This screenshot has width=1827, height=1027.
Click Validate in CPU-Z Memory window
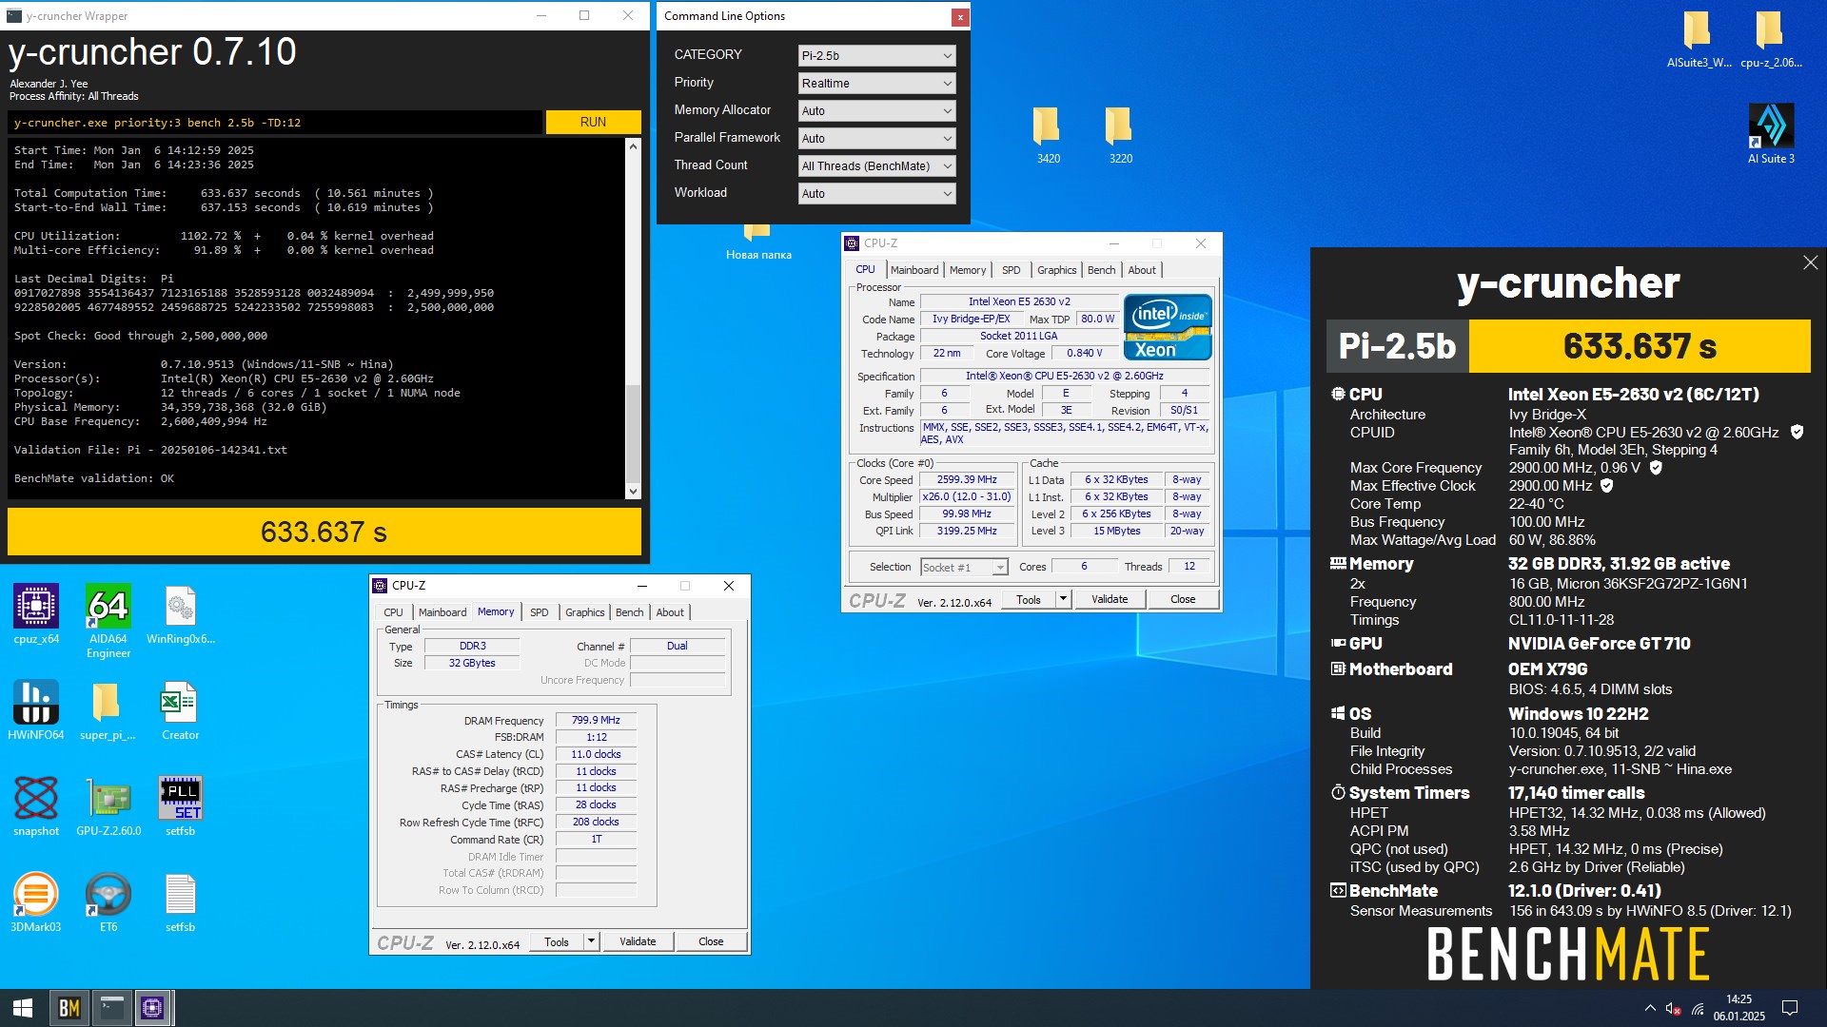(x=638, y=941)
